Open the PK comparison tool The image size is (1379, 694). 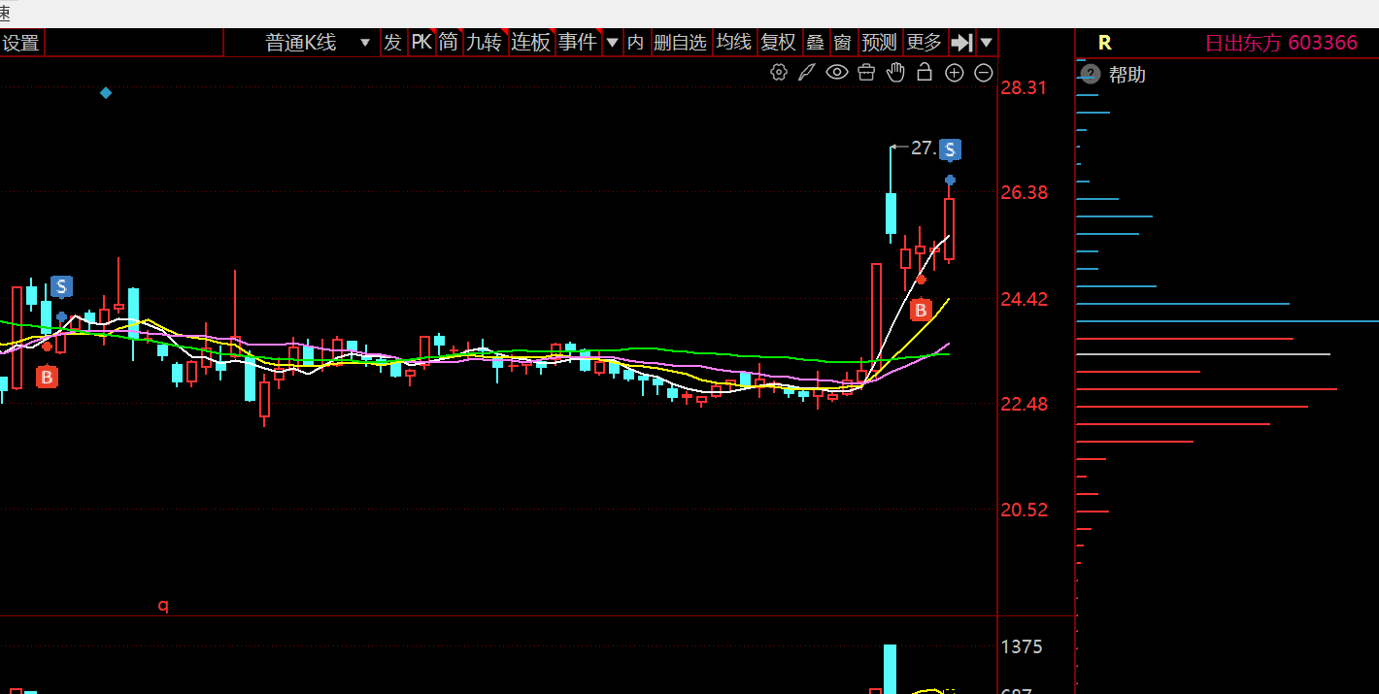coord(420,43)
